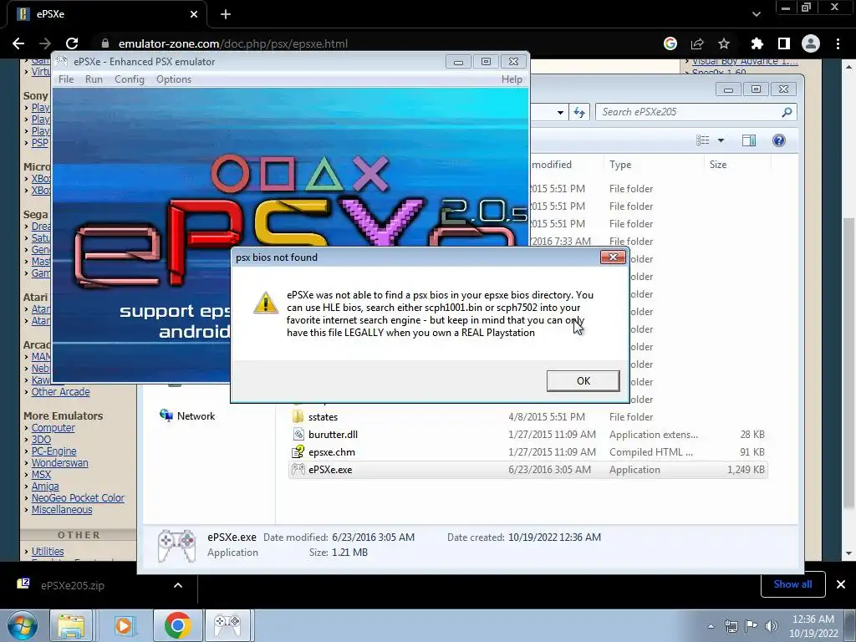Select the ePSXe browser tab

point(106,14)
